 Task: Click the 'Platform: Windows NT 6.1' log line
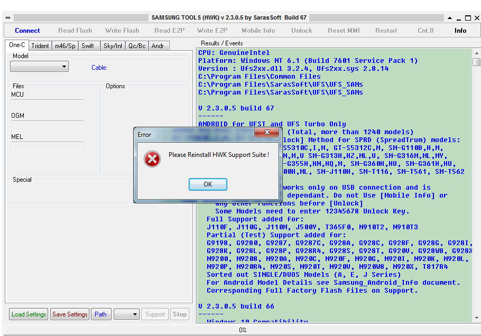tap(308, 61)
